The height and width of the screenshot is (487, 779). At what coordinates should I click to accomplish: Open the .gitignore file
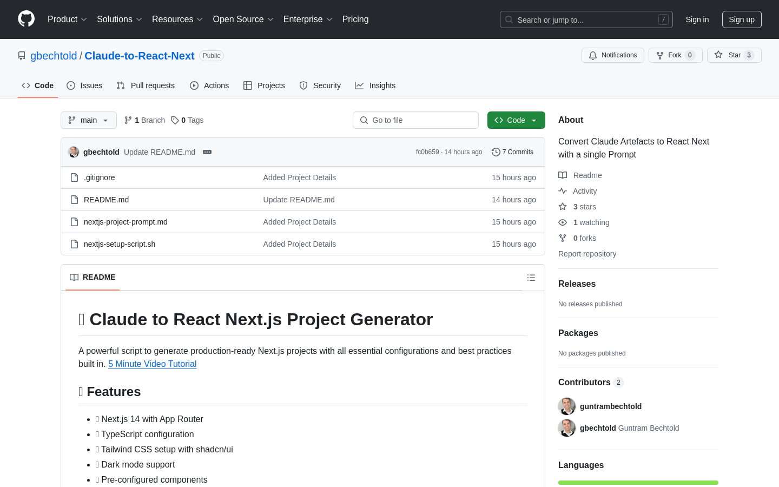coord(100,177)
